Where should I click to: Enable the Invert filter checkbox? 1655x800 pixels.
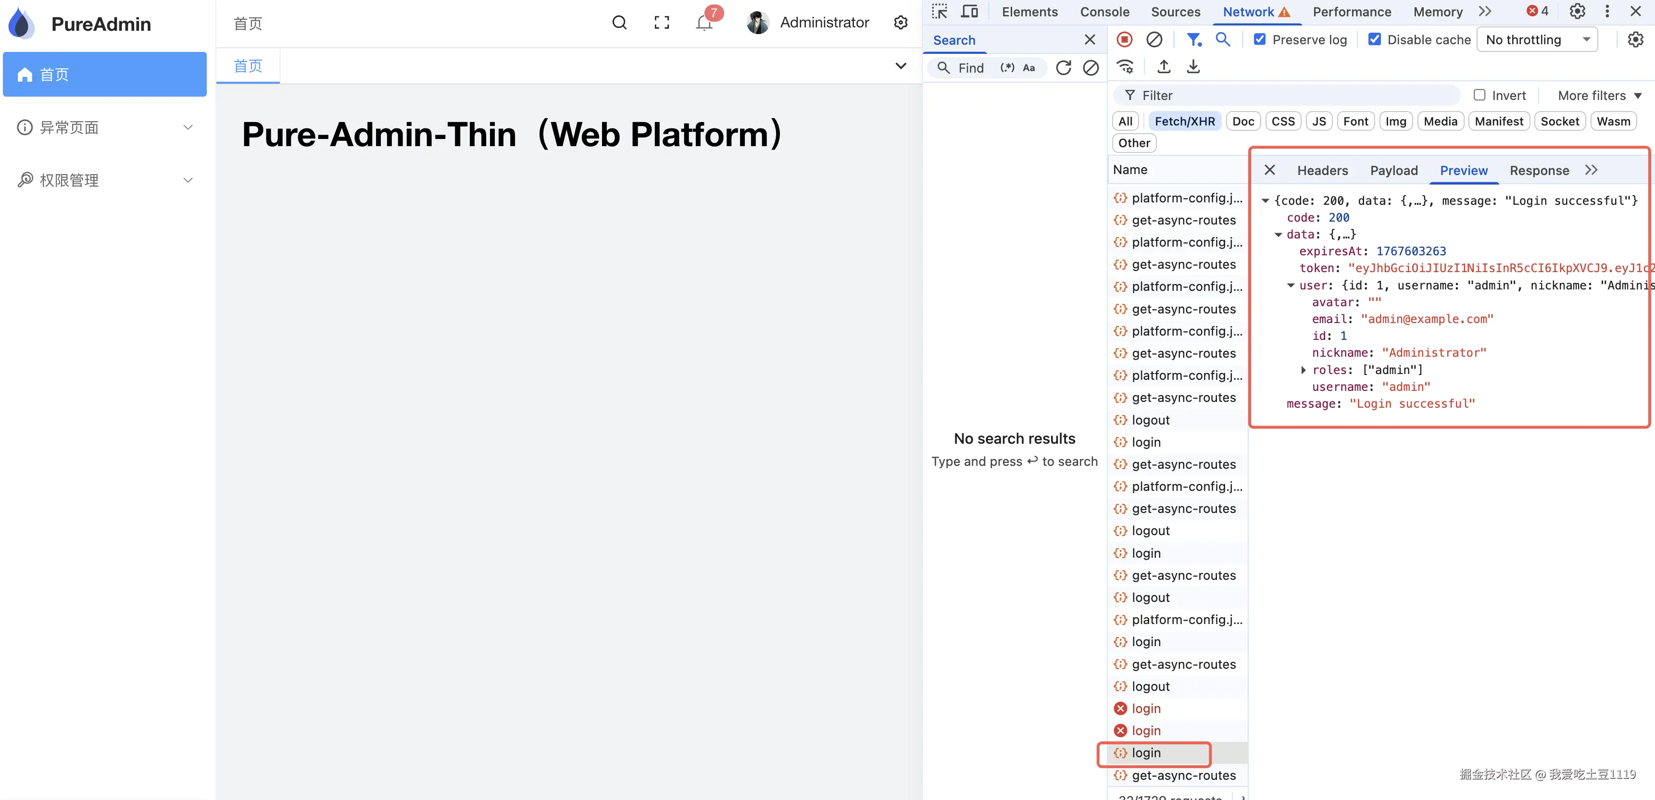tap(1479, 95)
